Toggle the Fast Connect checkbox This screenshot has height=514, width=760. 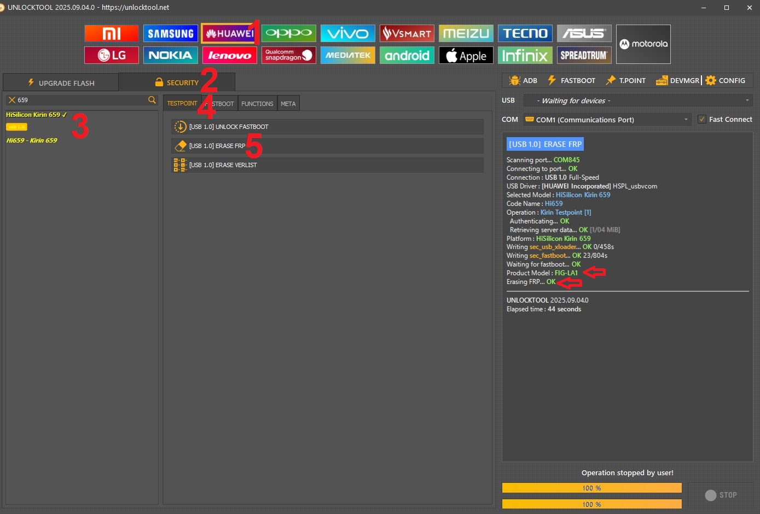(701, 119)
